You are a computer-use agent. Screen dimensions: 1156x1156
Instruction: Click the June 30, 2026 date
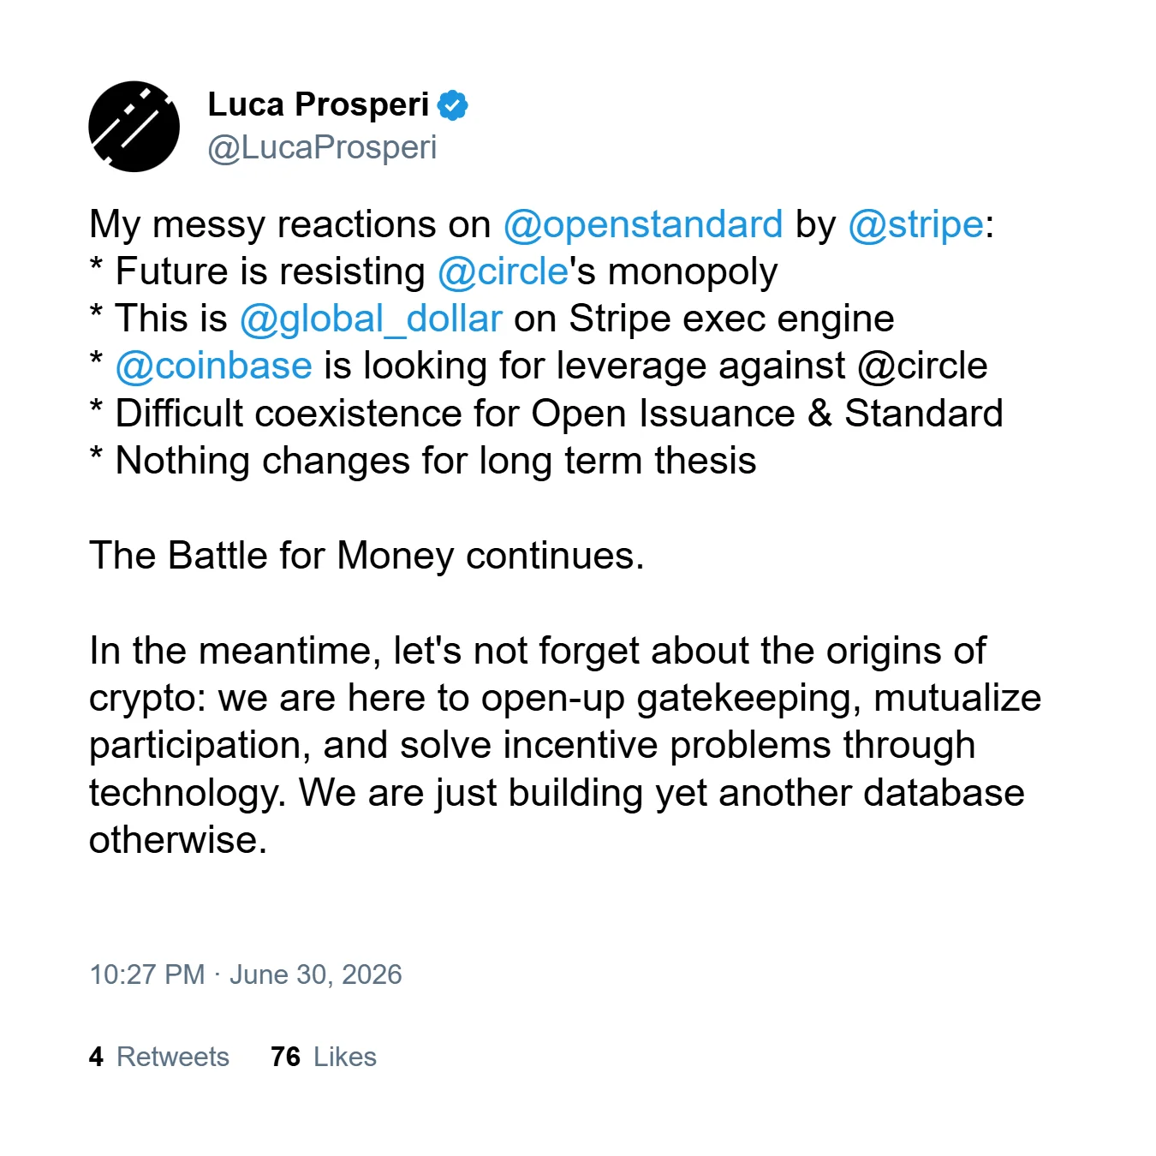pyautogui.click(x=315, y=974)
